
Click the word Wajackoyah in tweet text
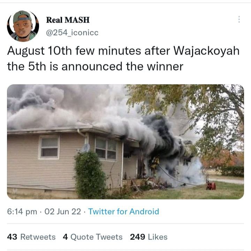(206, 51)
